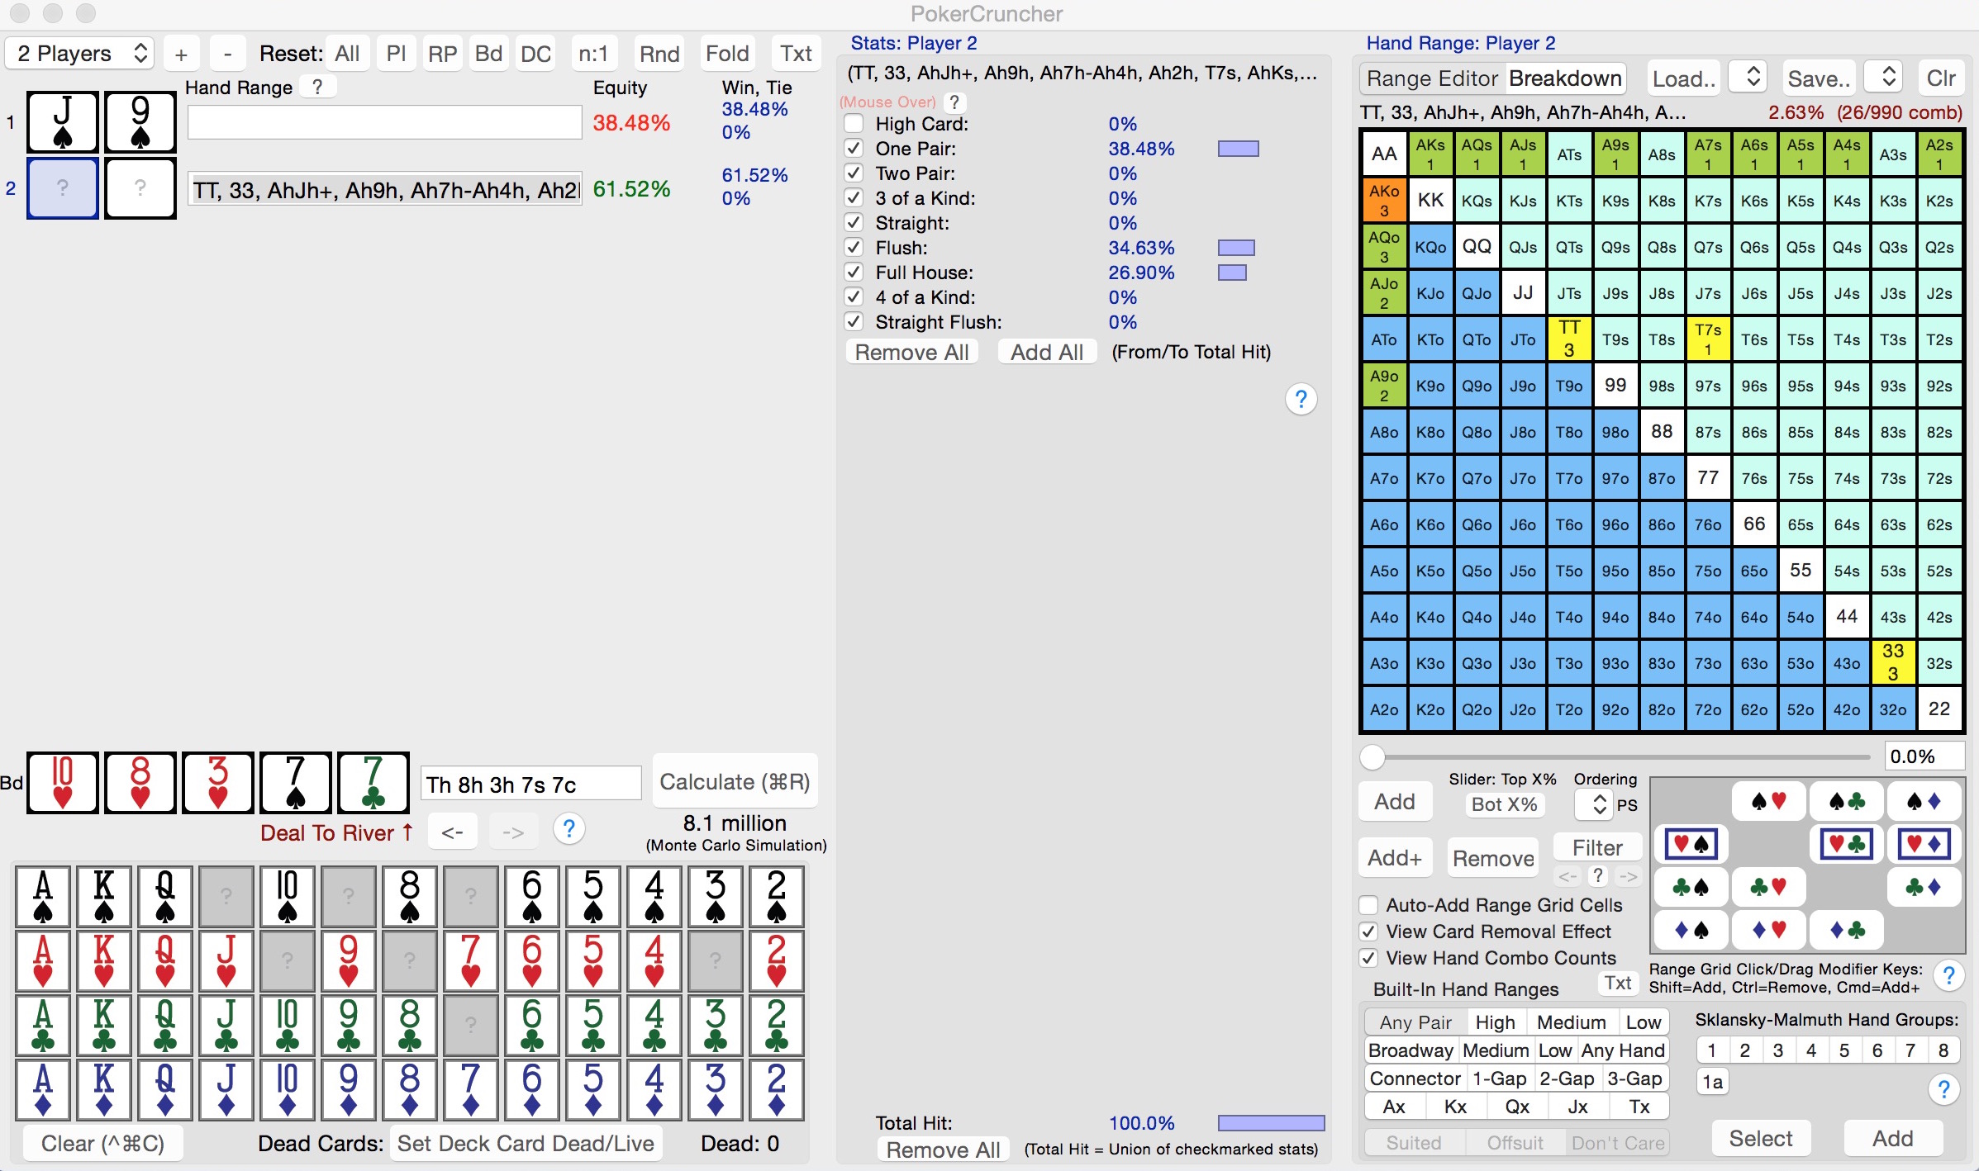Image resolution: width=1979 pixels, height=1171 pixels.
Task: Click the Filter button
Action: (1596, 848)
